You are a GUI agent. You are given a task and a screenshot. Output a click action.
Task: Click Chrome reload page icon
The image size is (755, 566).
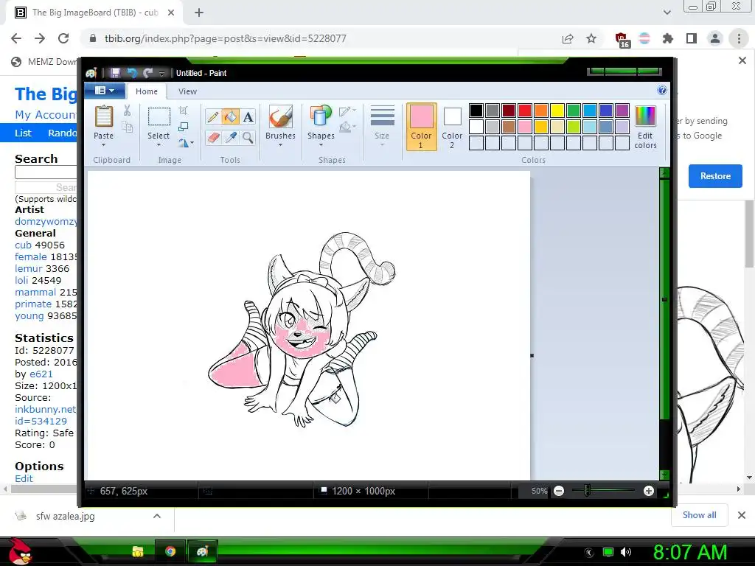pyautogui.click(x=63, y=38)
